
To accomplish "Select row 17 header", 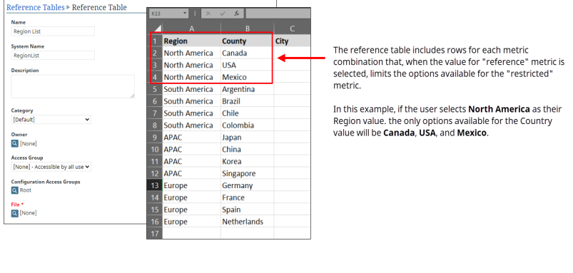I will coord(155,234).
